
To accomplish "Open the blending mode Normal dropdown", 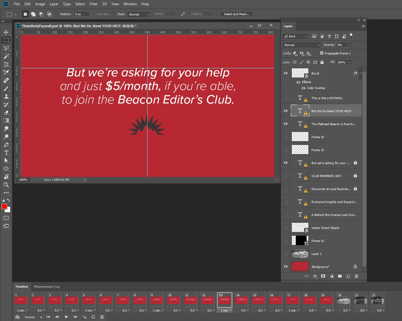I will (302, 45).
